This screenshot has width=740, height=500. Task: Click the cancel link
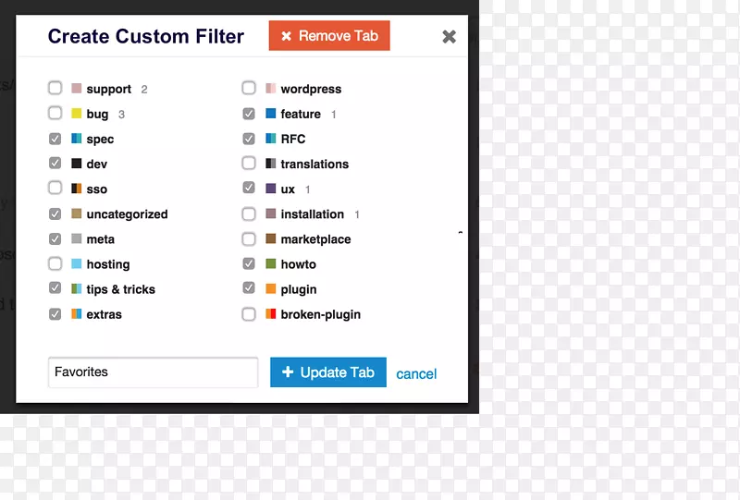click(416, 374)
